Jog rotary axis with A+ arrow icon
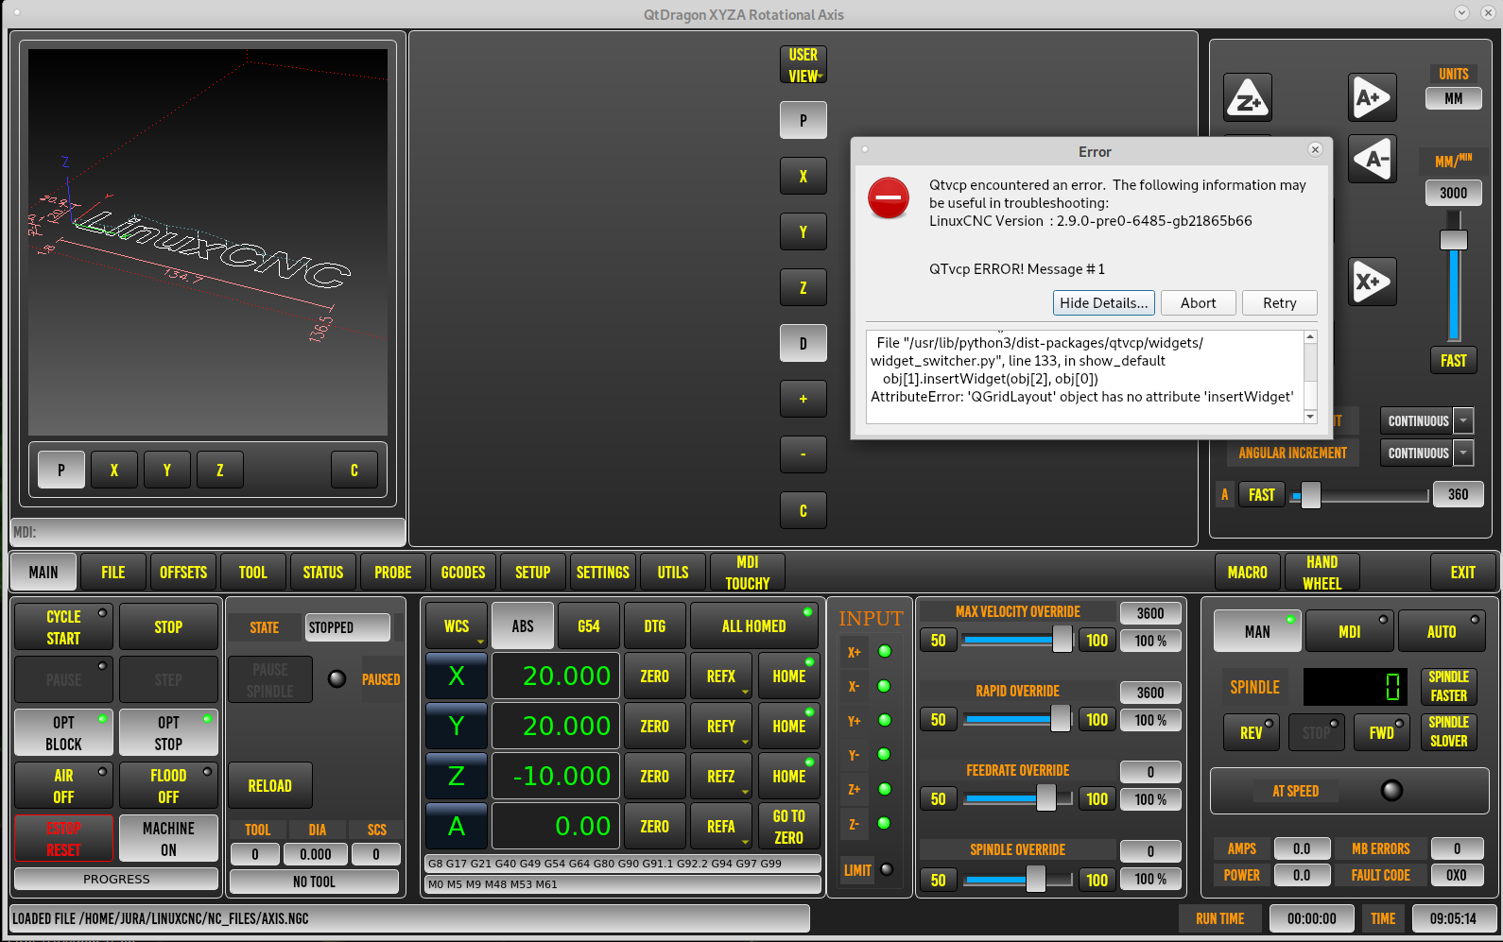Viewport: 1503px width, 942px height. (1372, 98)
